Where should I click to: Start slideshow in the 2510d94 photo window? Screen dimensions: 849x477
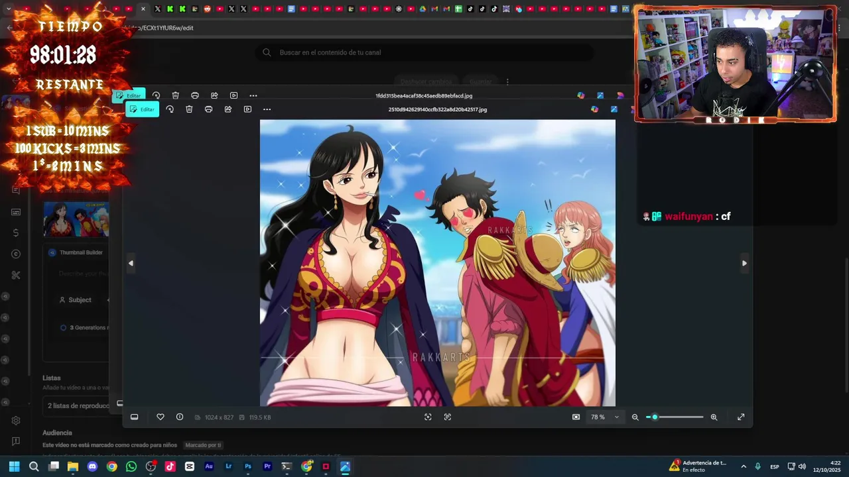click(x=247, y=109)
